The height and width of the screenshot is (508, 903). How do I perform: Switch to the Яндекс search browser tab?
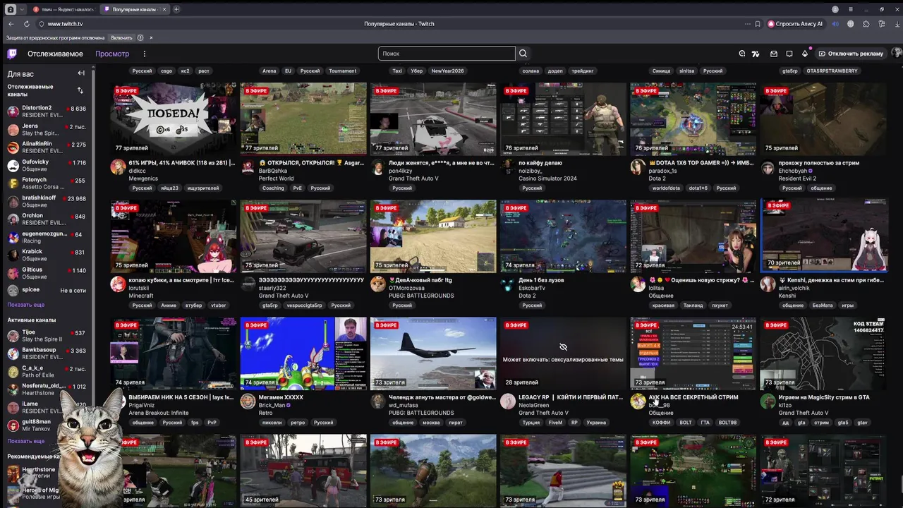pos(63,9)
